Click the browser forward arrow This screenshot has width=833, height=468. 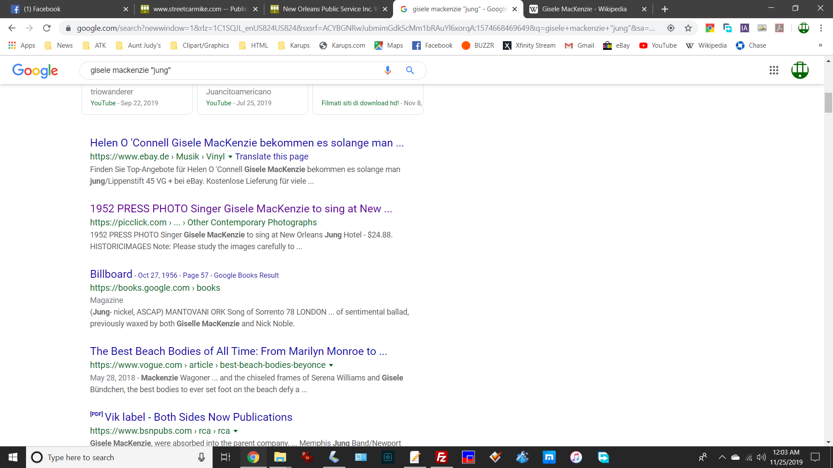point(29,28)
